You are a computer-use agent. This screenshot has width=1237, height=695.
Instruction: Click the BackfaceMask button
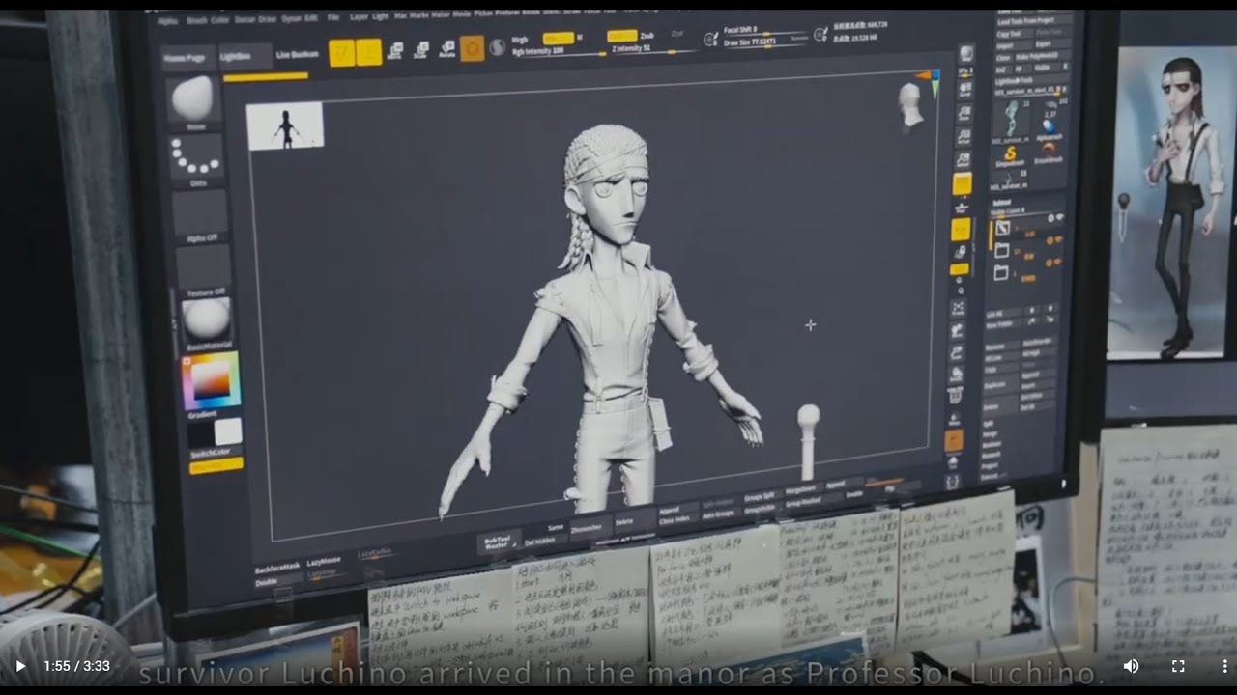point(276,570)
